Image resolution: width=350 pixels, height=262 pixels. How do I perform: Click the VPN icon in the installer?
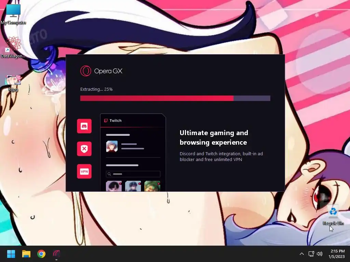coord(84,171)
